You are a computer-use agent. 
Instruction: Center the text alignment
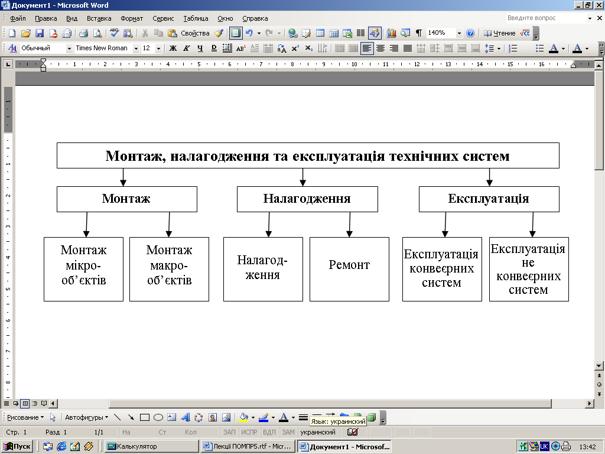pos(380,48)
